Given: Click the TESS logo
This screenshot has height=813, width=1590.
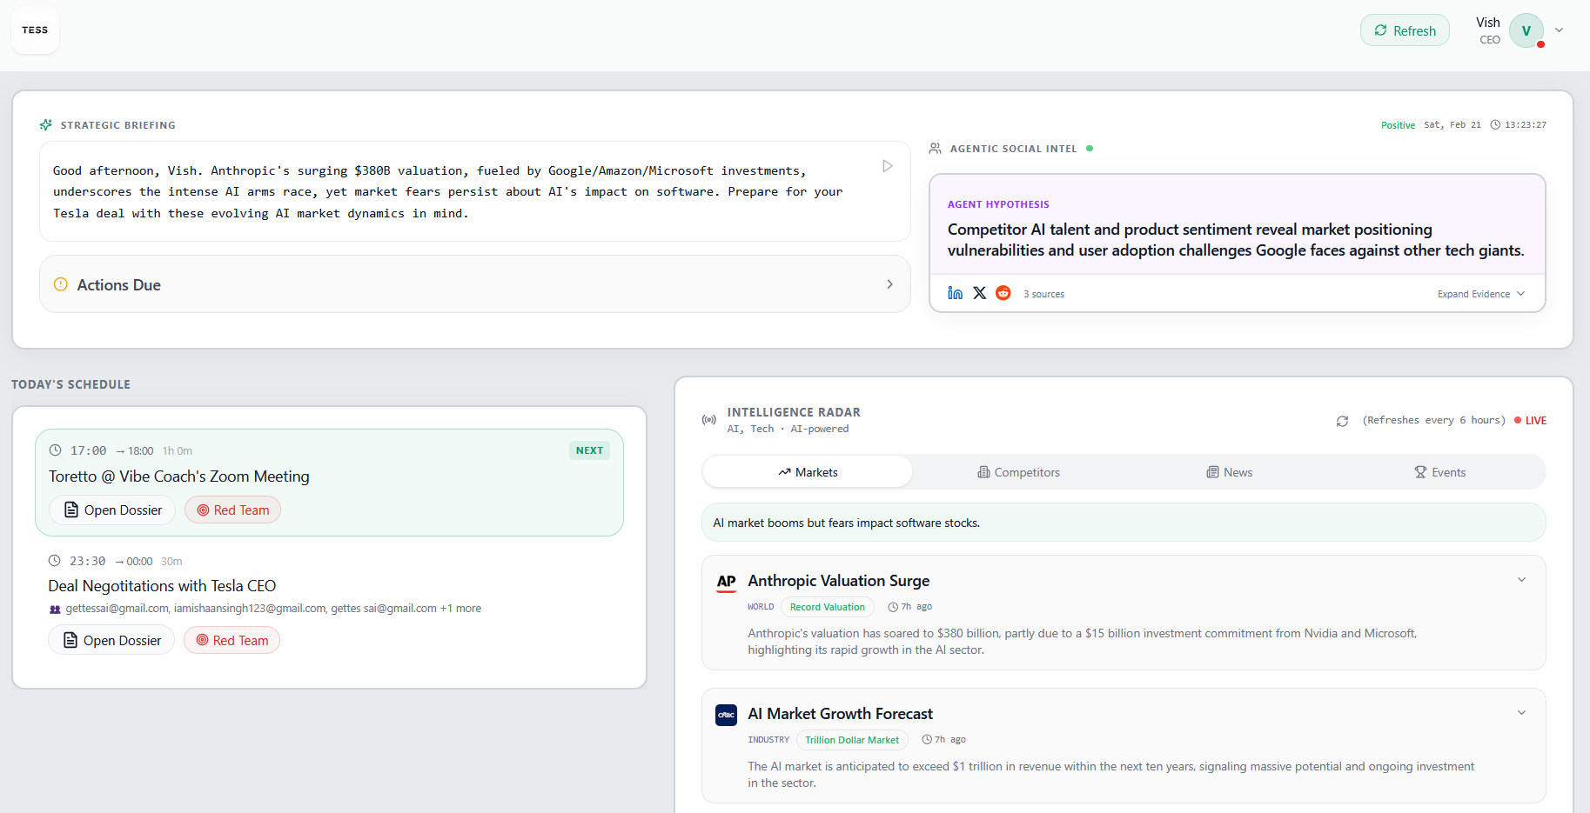Looking at the screenshot, I should tap(35, 30).
